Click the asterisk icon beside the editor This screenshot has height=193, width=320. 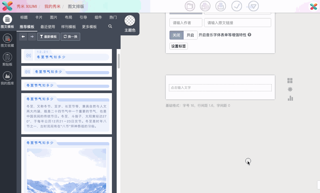290,89
